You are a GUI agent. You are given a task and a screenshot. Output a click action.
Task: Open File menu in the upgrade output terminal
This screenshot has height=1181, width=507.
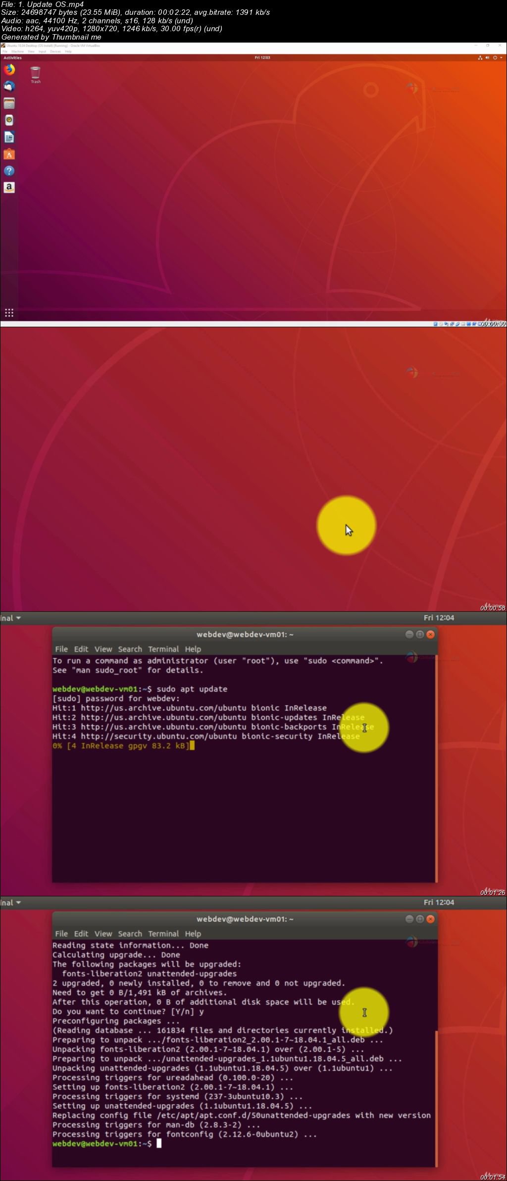tap(61, 934)
